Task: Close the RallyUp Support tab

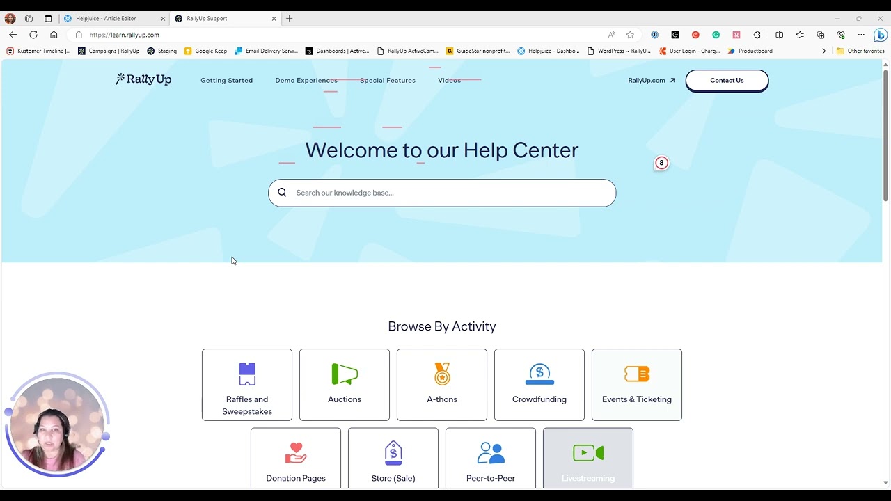Action: (x=274, y=19)
